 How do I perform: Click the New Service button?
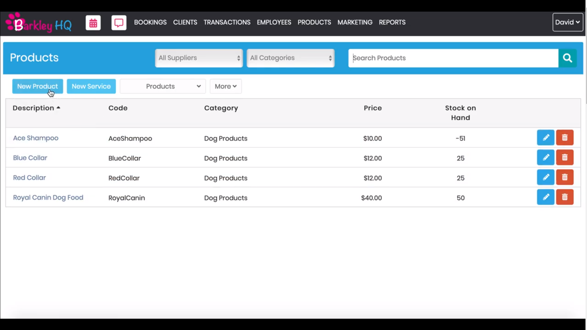click(x=91, y=86)
